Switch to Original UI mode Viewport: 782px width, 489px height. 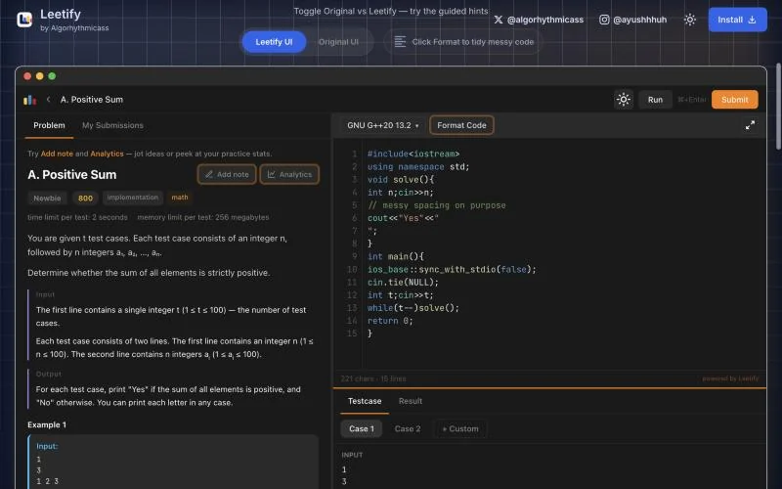(x=338, y=42)
